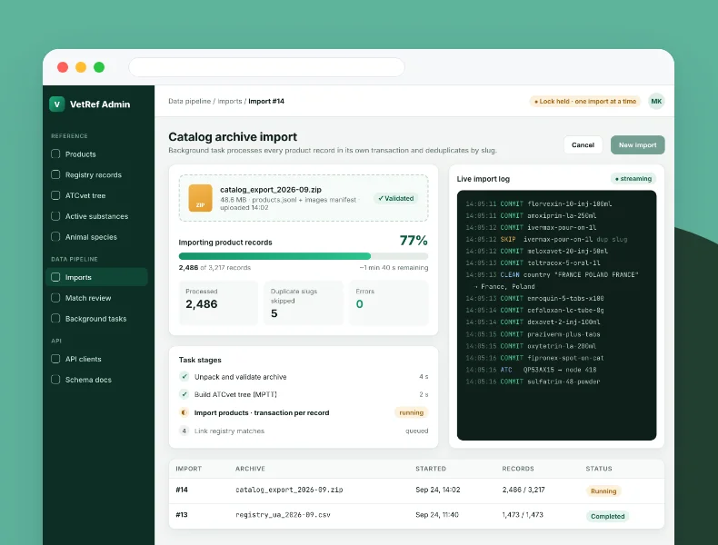Click the orange ZIP file icon

tap(200, 198)
